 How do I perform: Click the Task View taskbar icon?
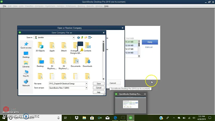65,118
